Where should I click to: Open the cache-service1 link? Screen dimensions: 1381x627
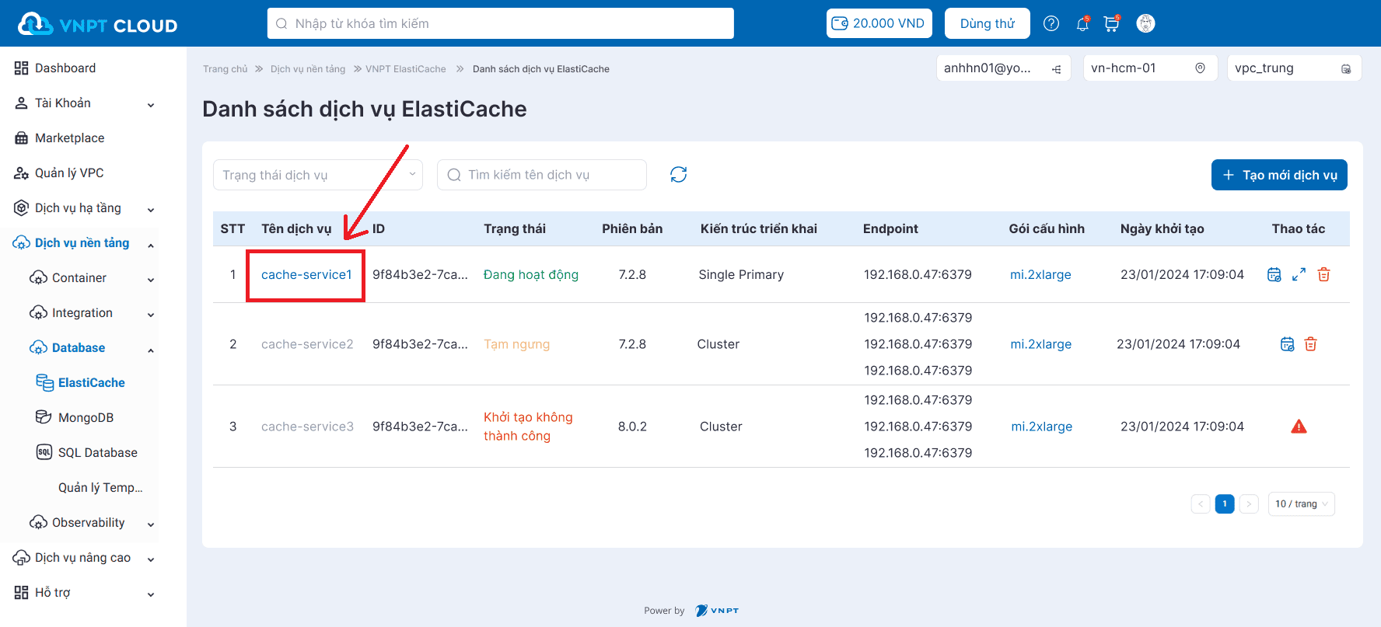(x=306, y=274)
